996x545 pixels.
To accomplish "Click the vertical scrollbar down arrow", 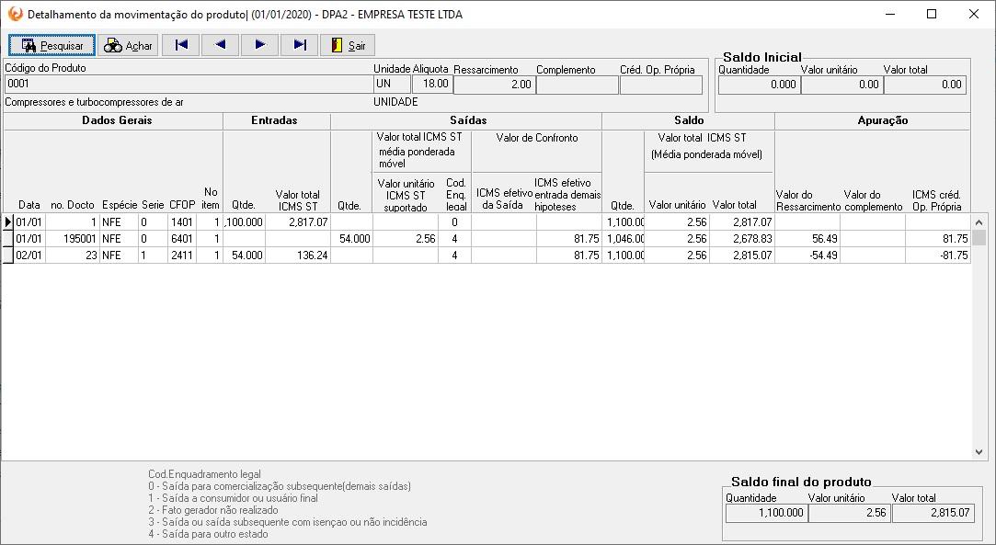I will [x=979, y=452].
